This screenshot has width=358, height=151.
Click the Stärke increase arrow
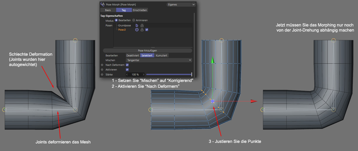143,75
